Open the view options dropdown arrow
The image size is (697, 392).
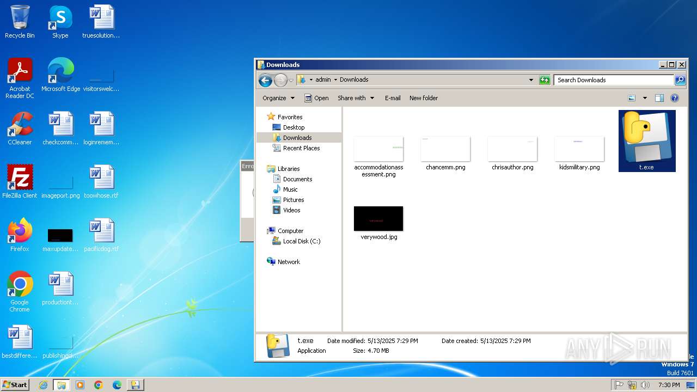[x=645, y=98]
